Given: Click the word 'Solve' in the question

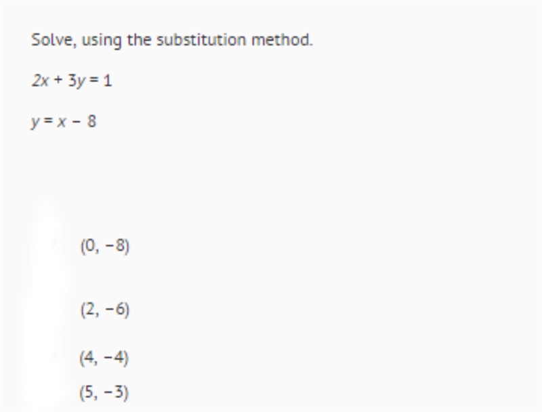Looking at the screenshot, I should [52, 40].
